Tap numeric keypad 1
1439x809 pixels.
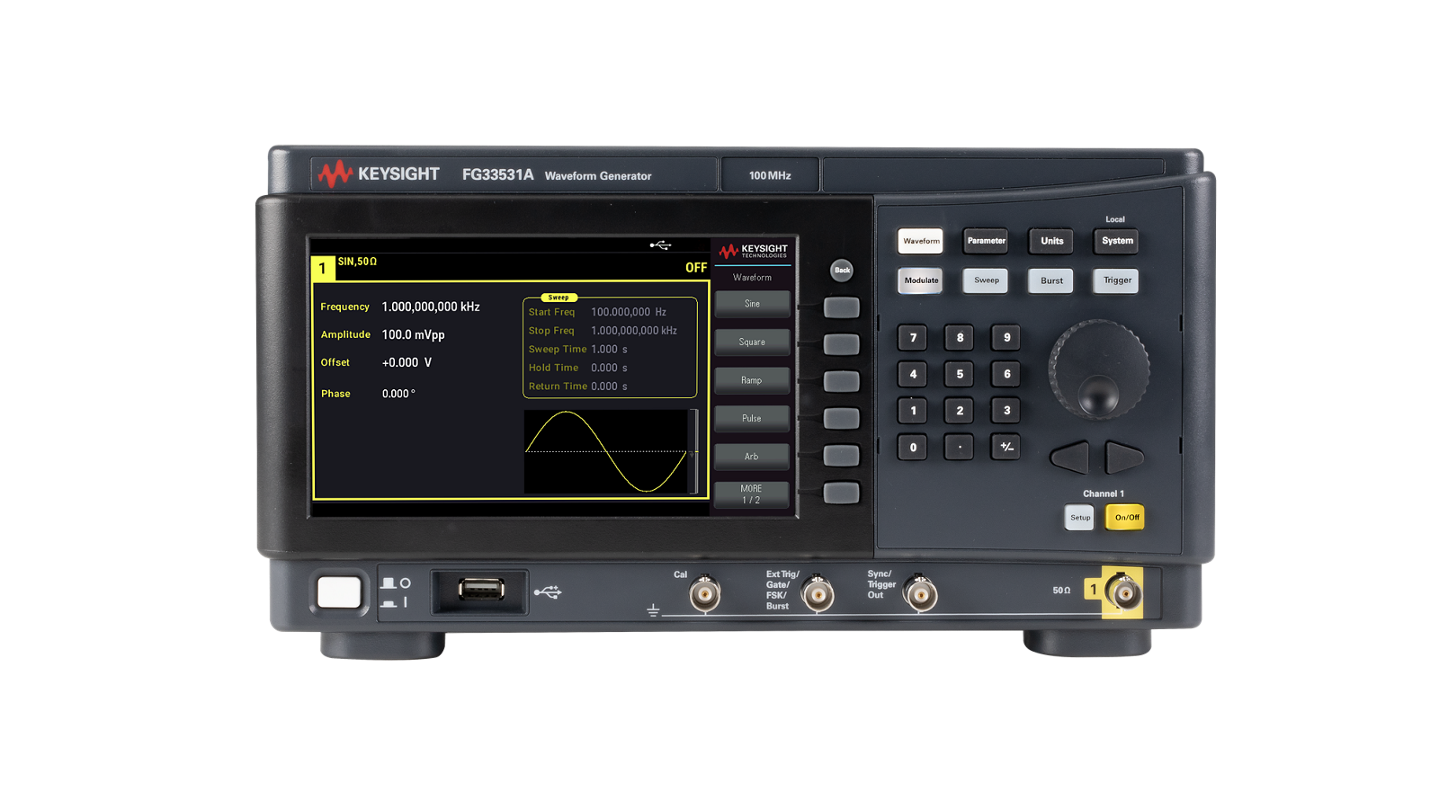pos(913,411)
